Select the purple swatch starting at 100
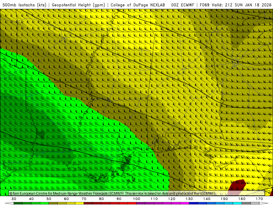The height and width of the screenshot is (205, 273). tap(141, 203)
